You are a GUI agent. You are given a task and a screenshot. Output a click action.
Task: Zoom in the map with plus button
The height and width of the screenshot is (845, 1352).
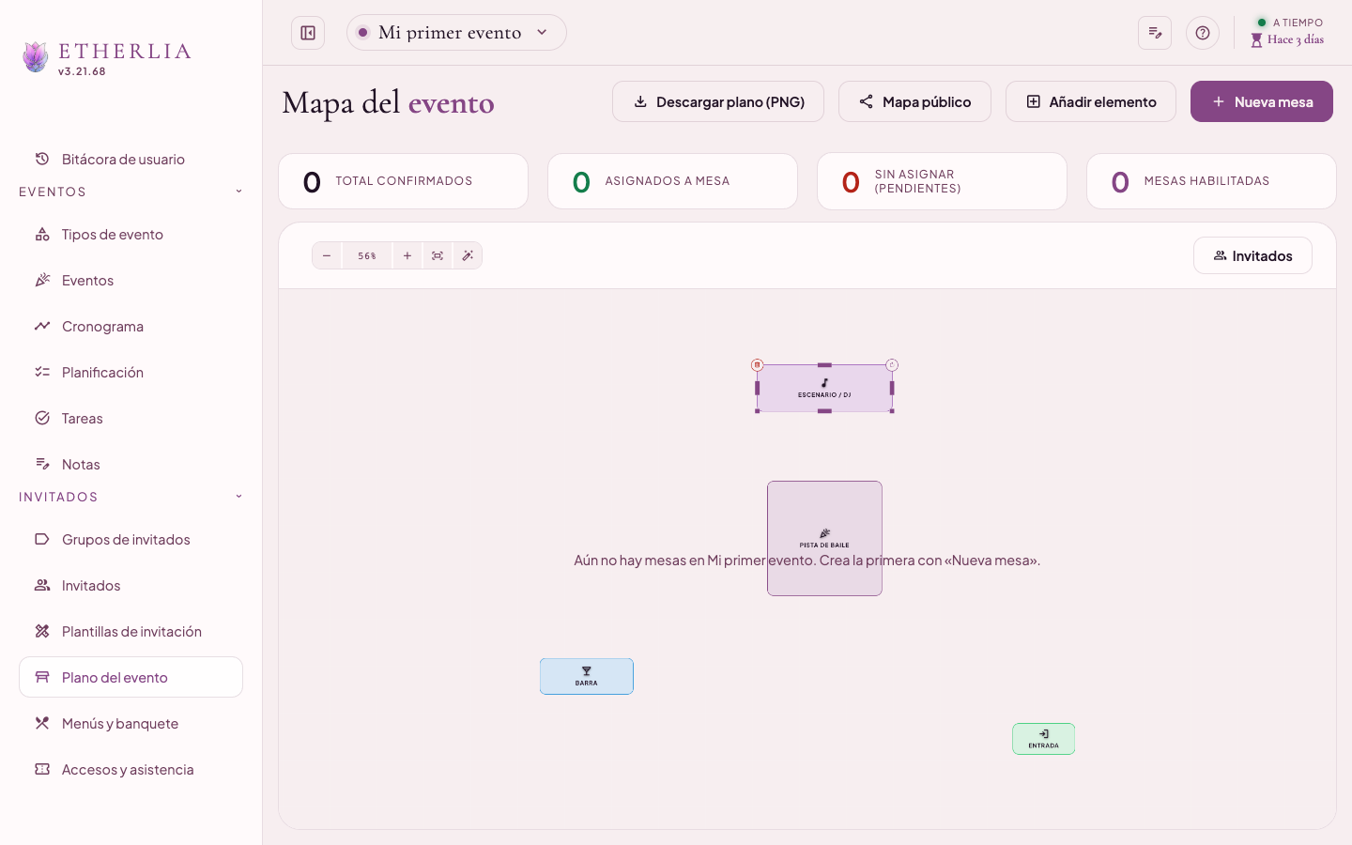click(407, 255)
